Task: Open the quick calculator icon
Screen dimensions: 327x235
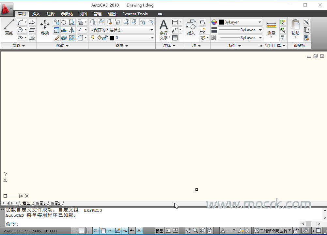Action: 283,38
